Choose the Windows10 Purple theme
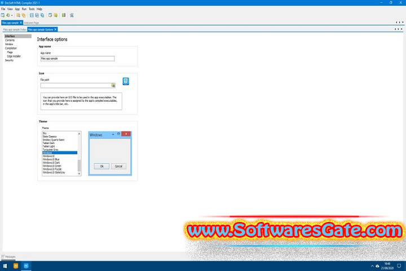Image resolution: width=406 pixels, height=271 pixels. (x=60, y=169)
